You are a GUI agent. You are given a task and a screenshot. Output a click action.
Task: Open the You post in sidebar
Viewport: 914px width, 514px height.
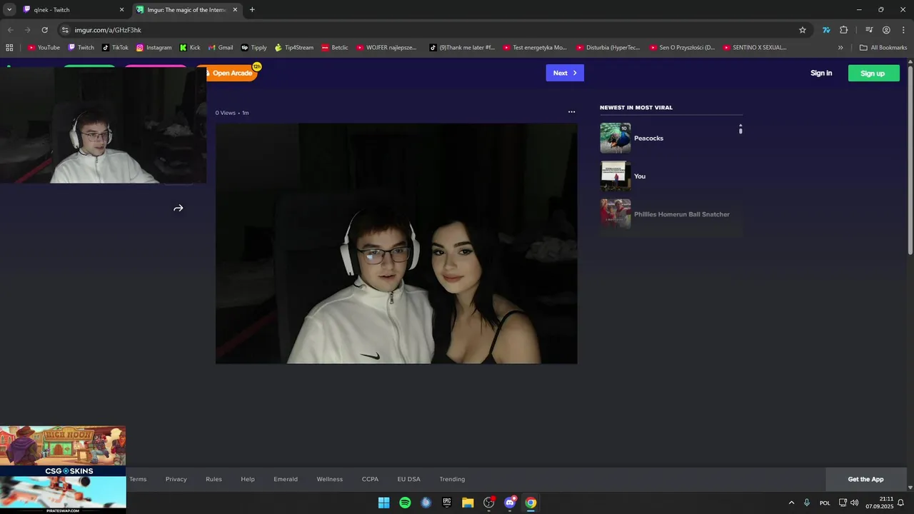click(x=671, y=176)
